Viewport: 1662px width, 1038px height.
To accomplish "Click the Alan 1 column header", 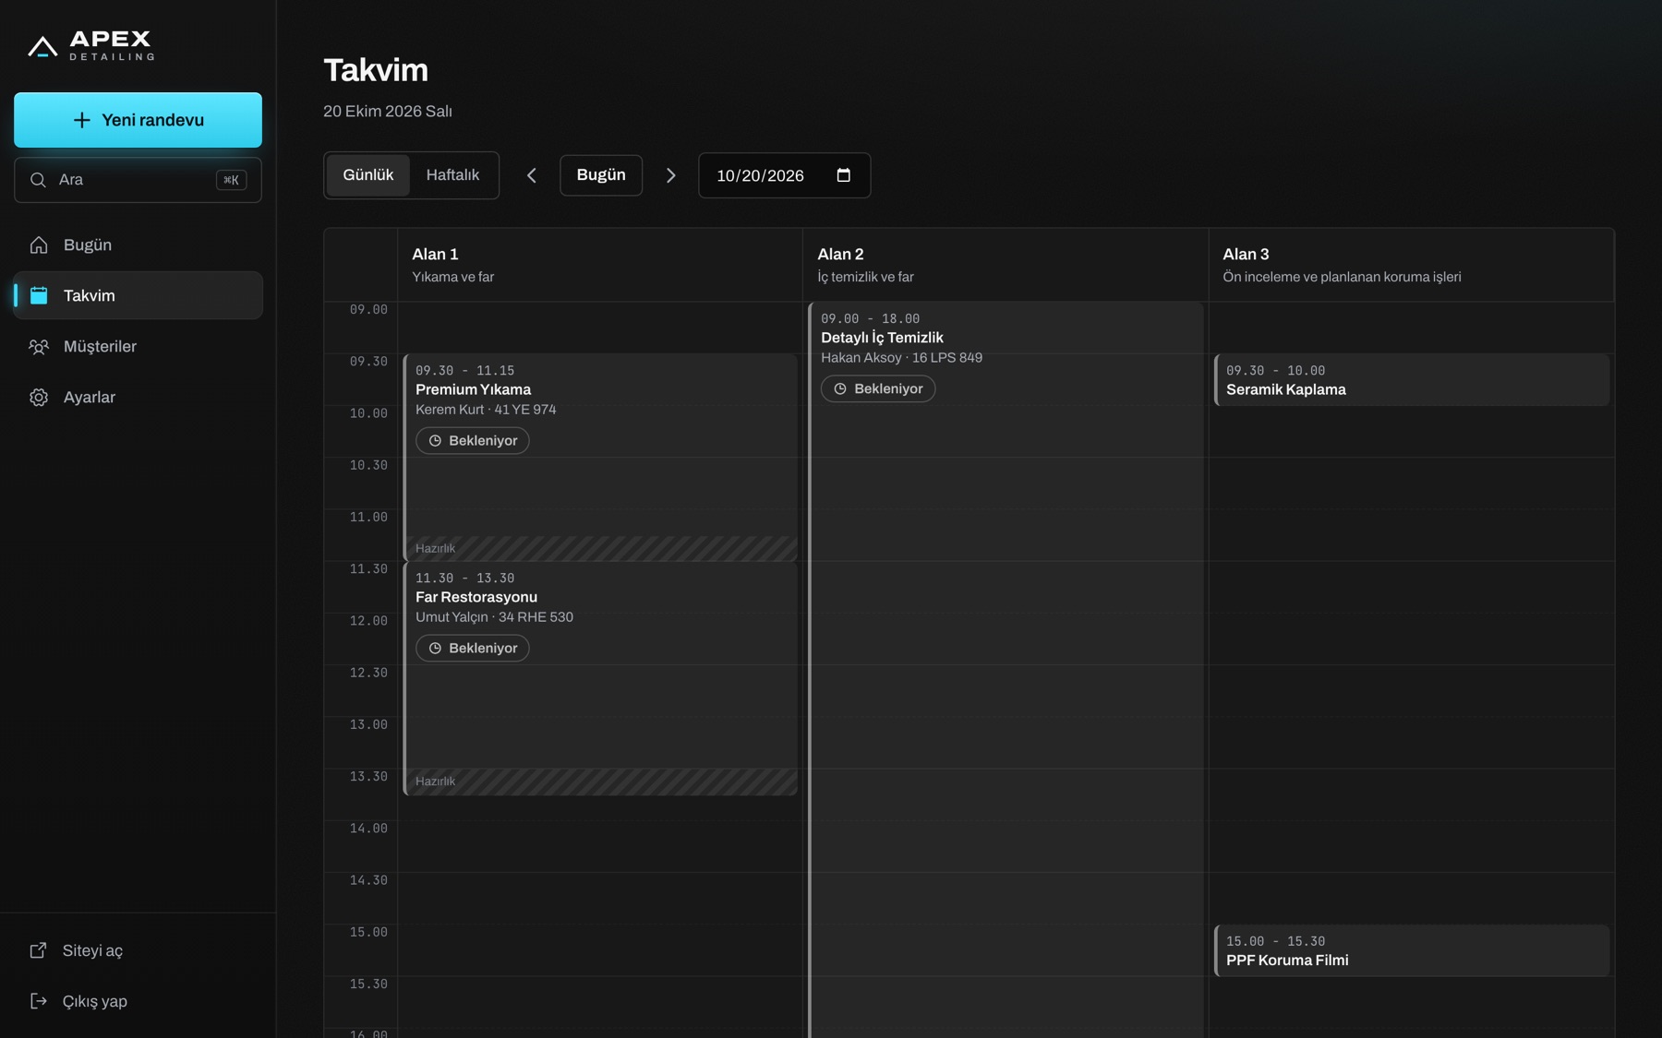I will 600,265.
